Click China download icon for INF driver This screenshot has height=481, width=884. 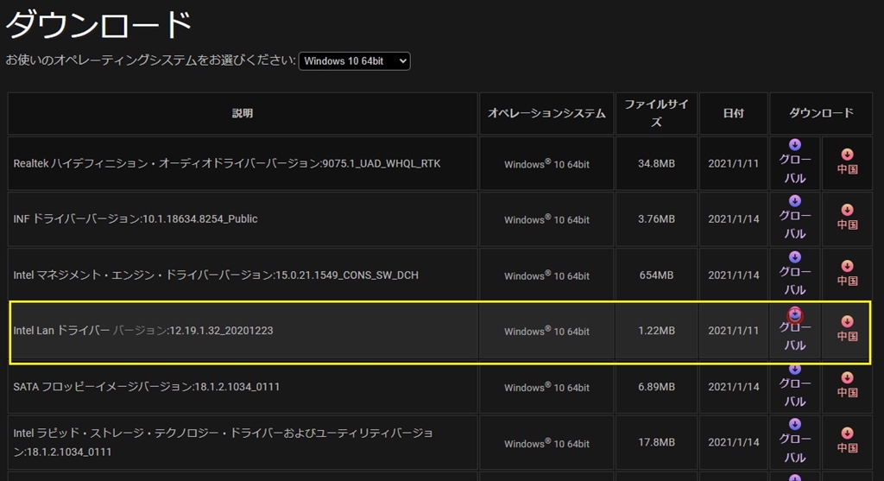(848, 210)
